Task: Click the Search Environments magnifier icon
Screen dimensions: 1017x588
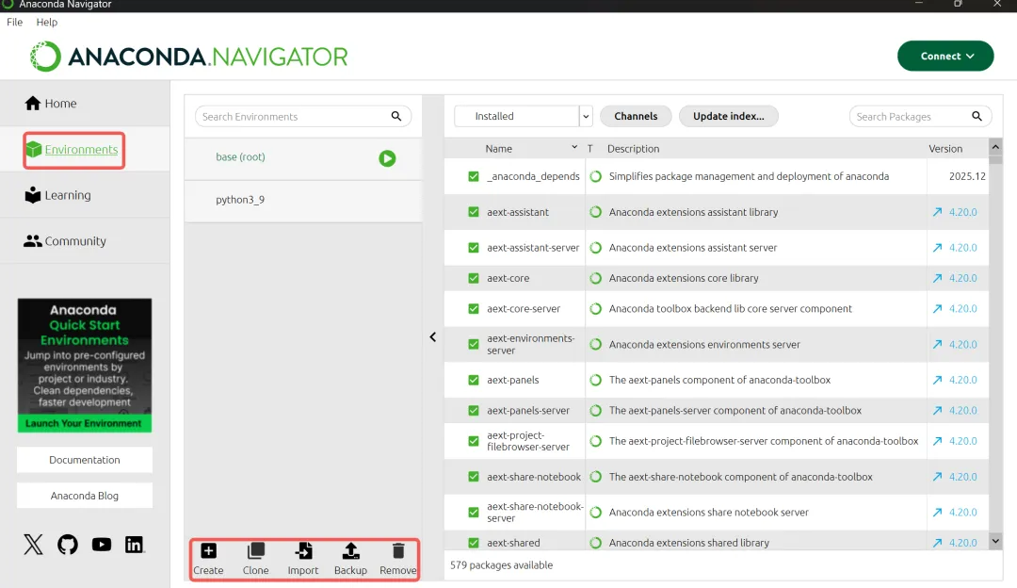Action: pos(396,116)
